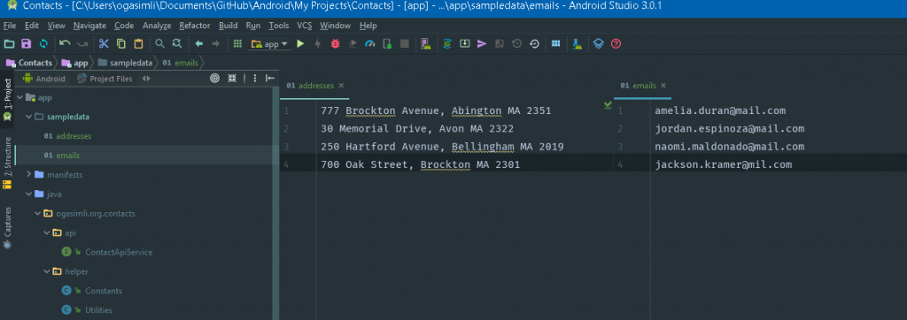Viewport: 907px width, 320px height.
Task: Click the Replace toolbar icon
Action: pos(177,44)
